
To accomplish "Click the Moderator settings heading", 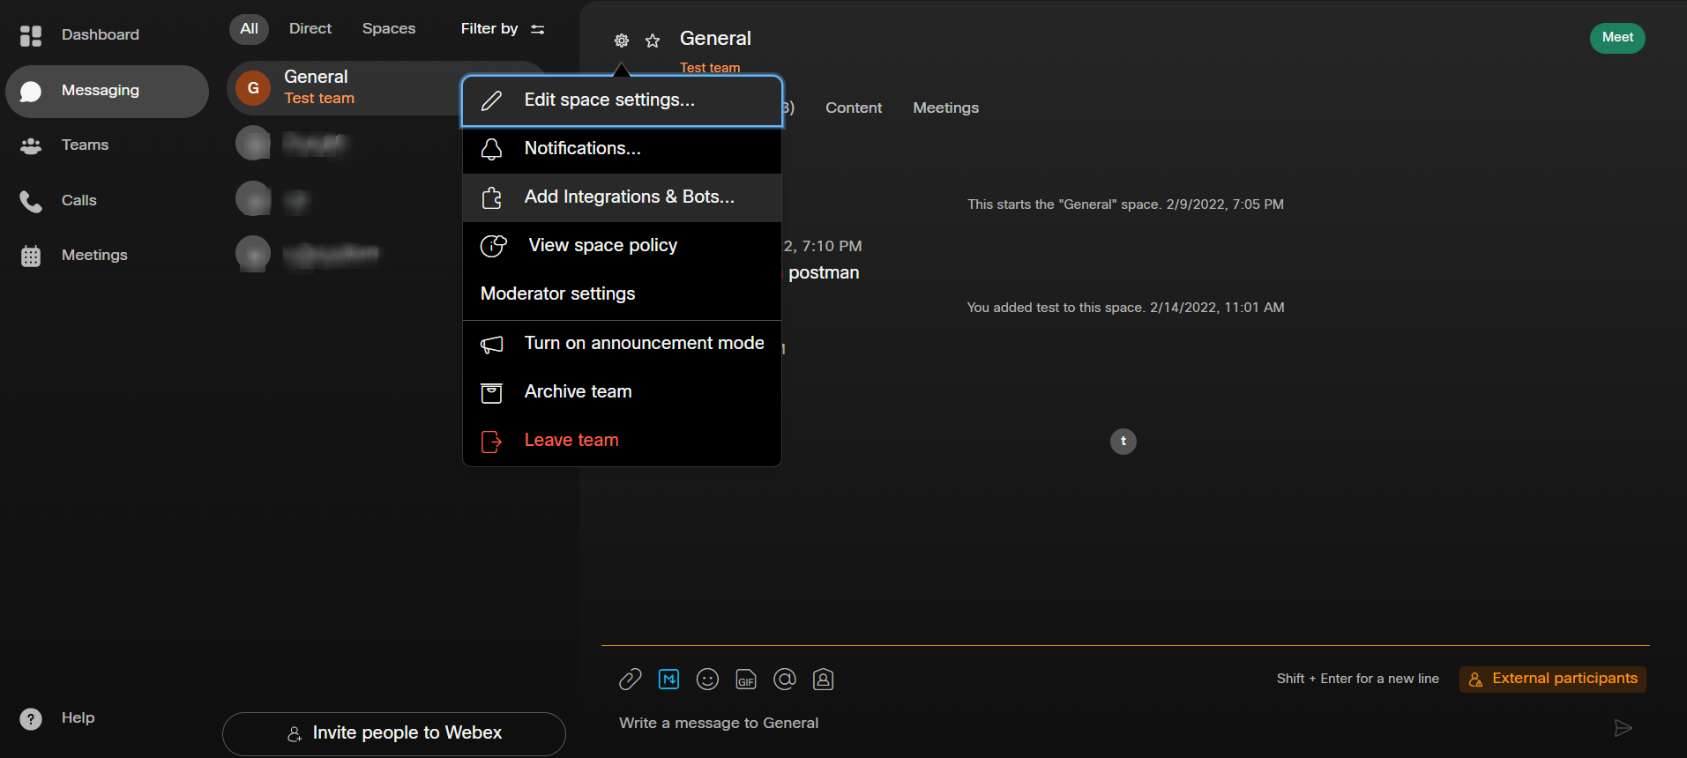I will 557,294.
